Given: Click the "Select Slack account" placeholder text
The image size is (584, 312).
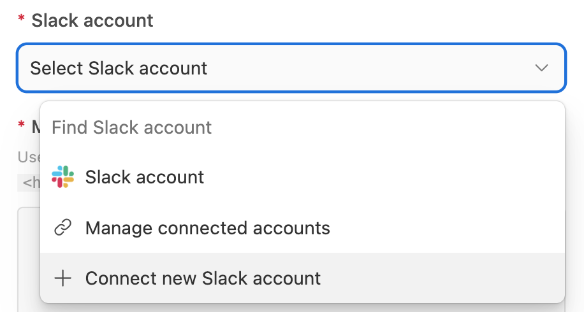Looking at the screenshot, I should (119, 68).
